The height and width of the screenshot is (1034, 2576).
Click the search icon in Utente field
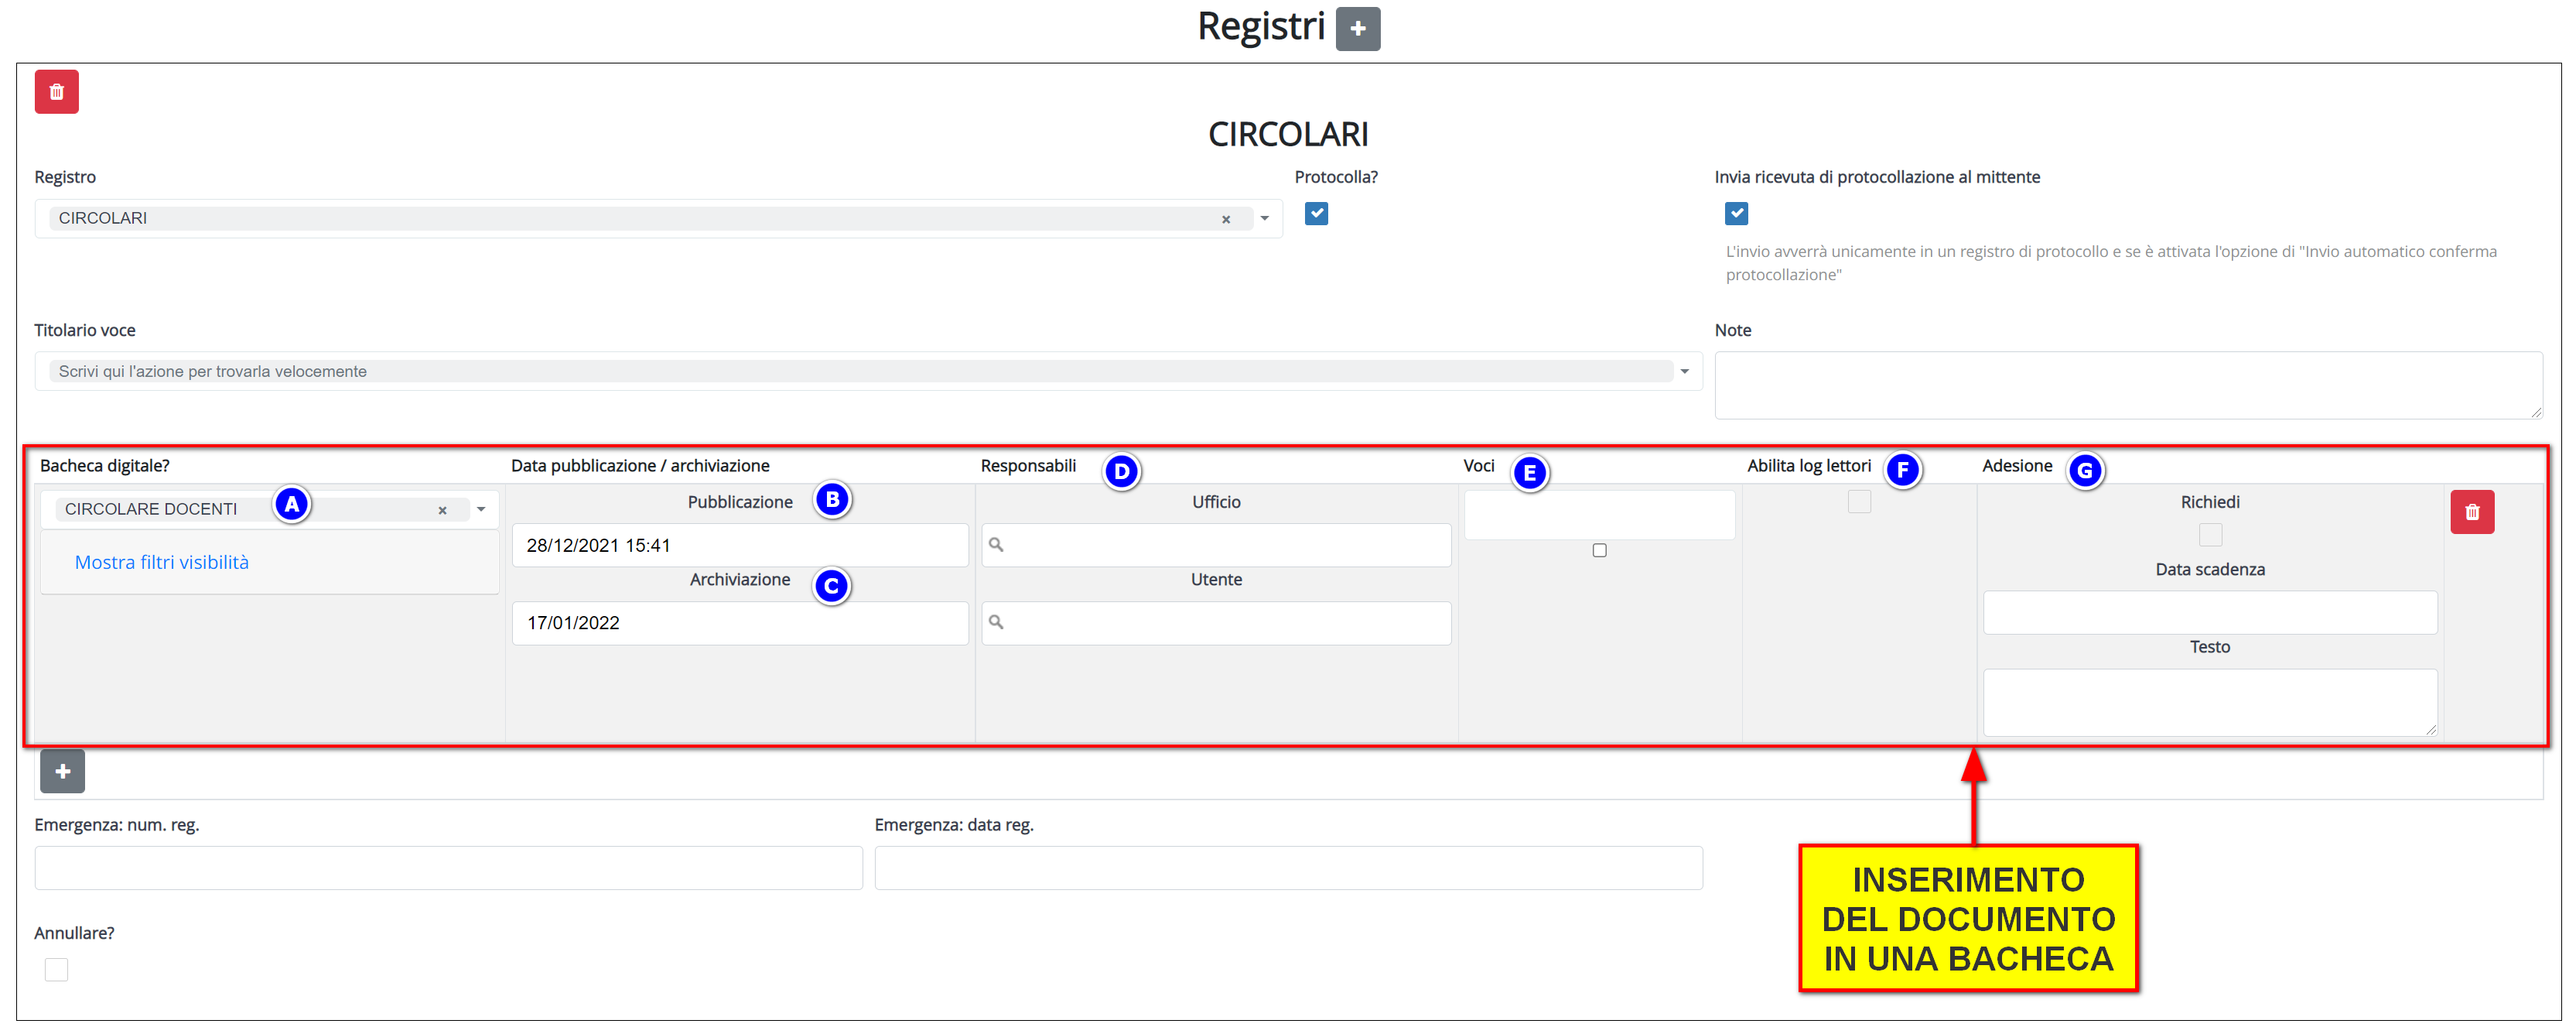tap(996, 622)
